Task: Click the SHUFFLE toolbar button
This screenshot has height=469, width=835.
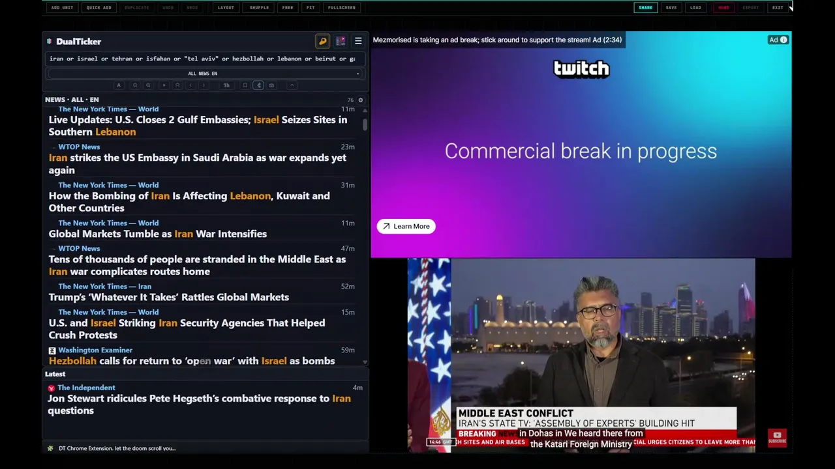Action: [x=259, y=8]
